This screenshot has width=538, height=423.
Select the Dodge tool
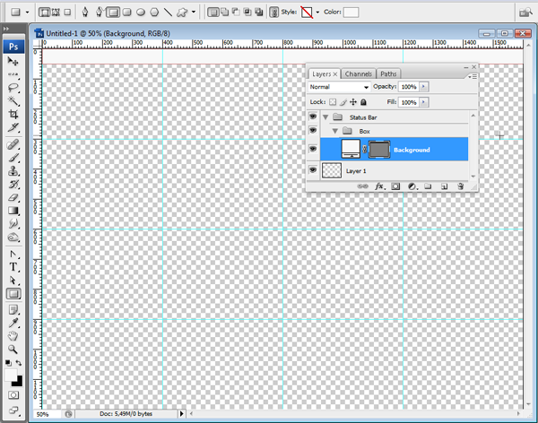(13, 237)
